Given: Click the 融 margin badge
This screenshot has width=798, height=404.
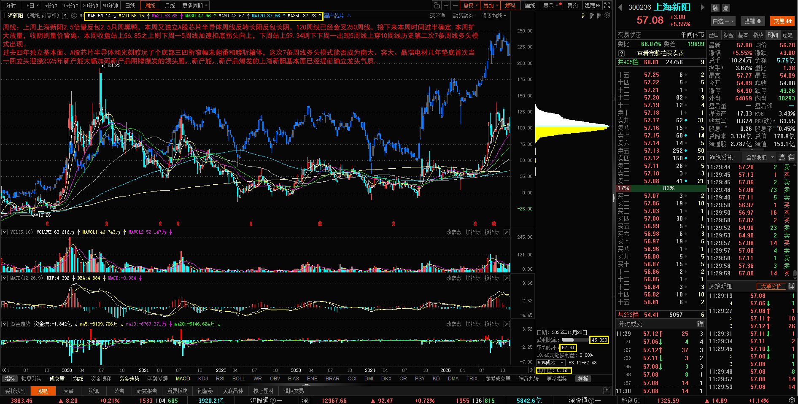Looking at the screenshot, I should click(715, 8).
